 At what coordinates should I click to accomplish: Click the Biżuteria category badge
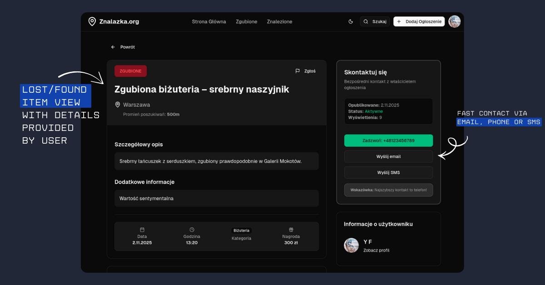(241, 230)
